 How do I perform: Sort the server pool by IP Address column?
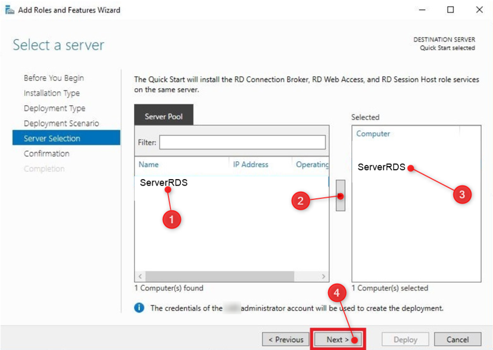point(251,165)
